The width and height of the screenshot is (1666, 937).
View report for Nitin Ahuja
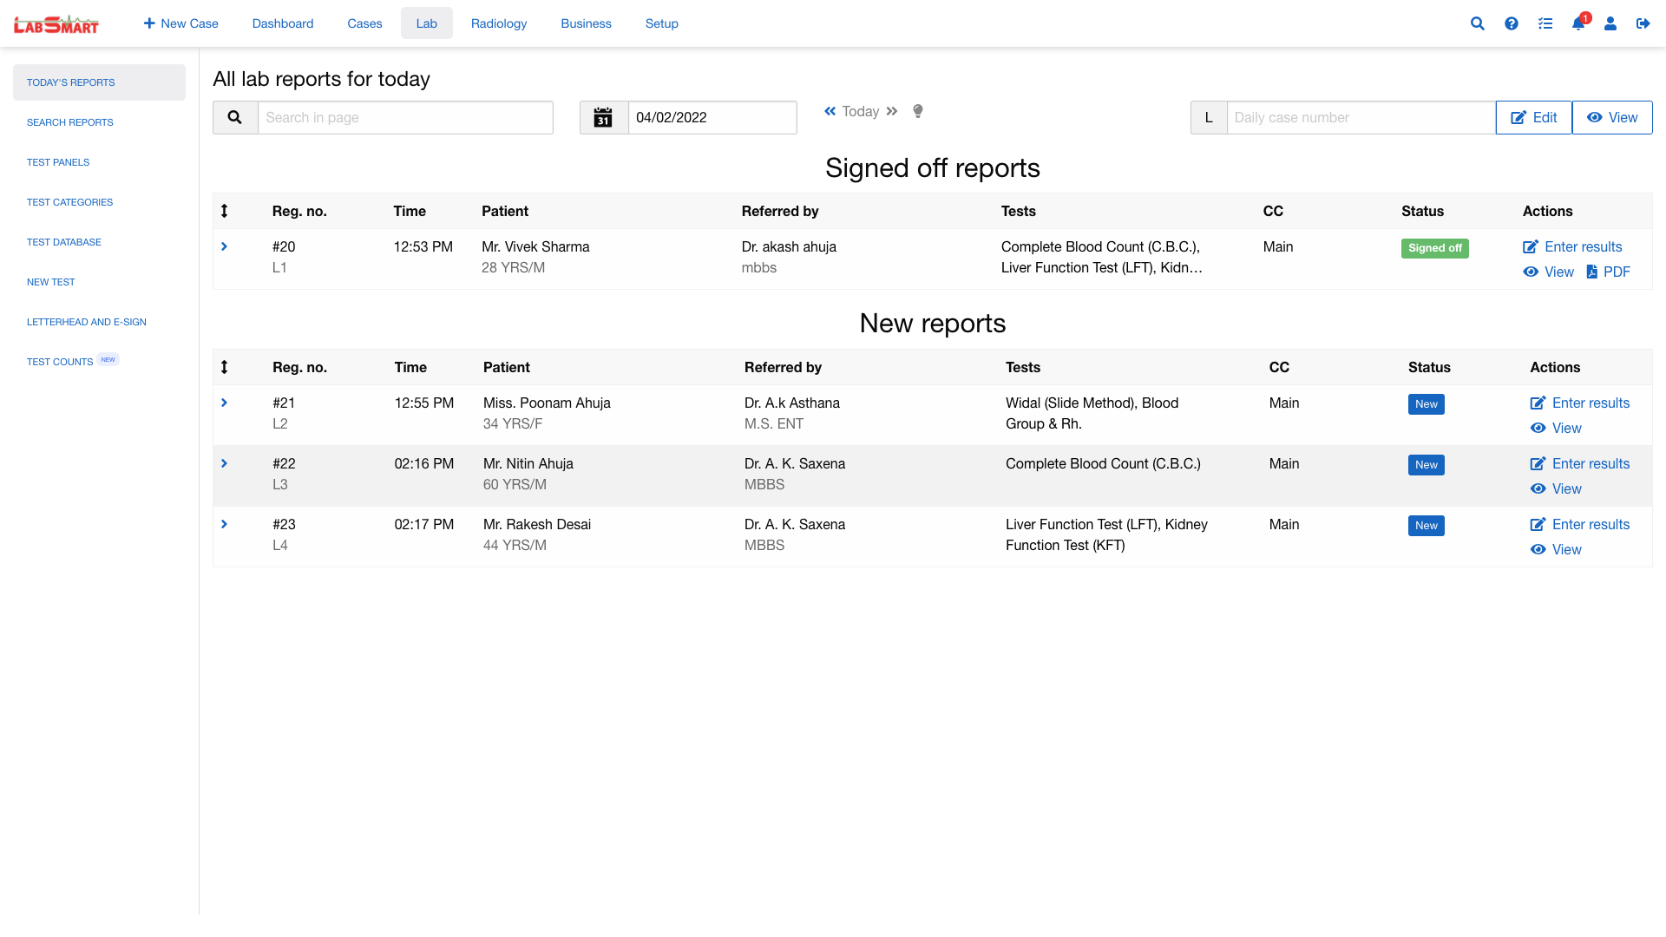tap(1556, 488)
